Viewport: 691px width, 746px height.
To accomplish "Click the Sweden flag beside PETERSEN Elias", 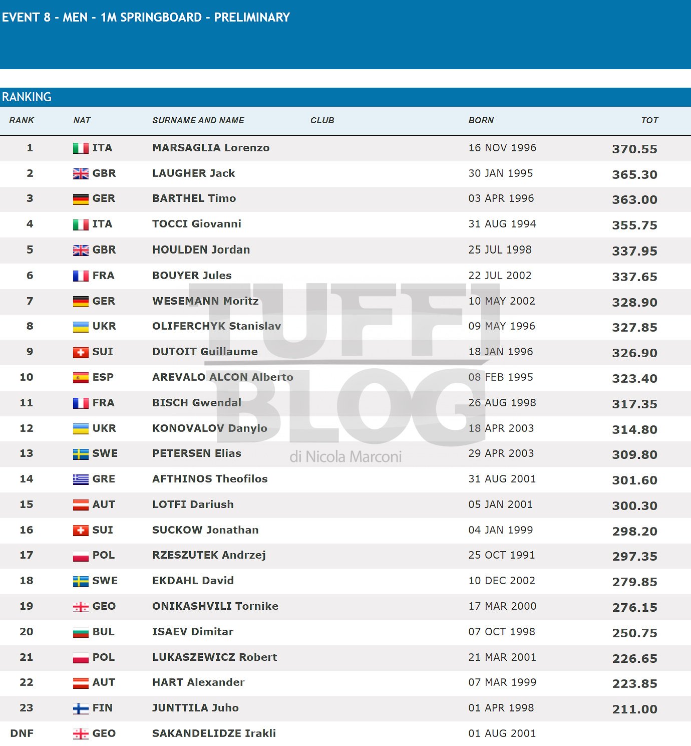I will pyautogui.click(x=81, y=454).
